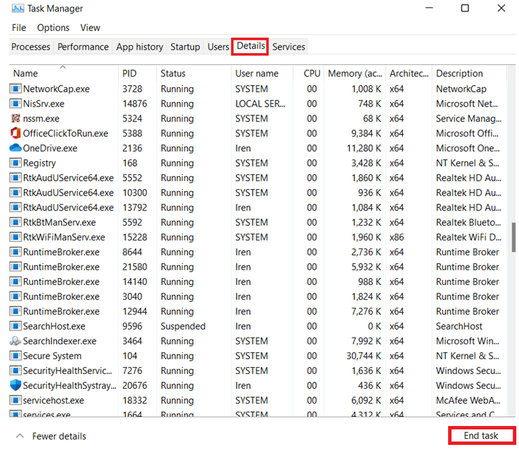Collapse view with Fewer details chevron
The height and width of the screenshot is (453, 519).
point(20,436)
